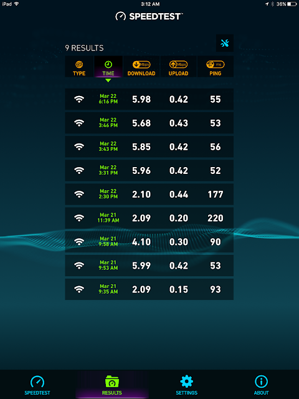Select the Mar 21 9:35 AM timestamp
The width and height of the screenshot is (299, 399).
click(108, 289)
